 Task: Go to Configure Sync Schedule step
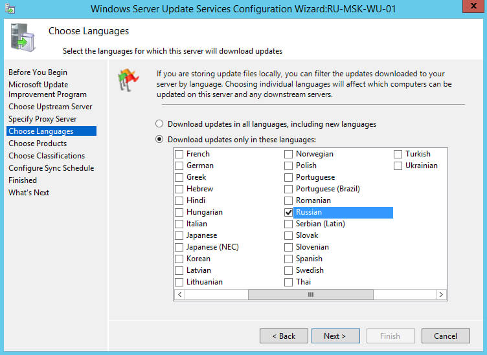point(51,168)
